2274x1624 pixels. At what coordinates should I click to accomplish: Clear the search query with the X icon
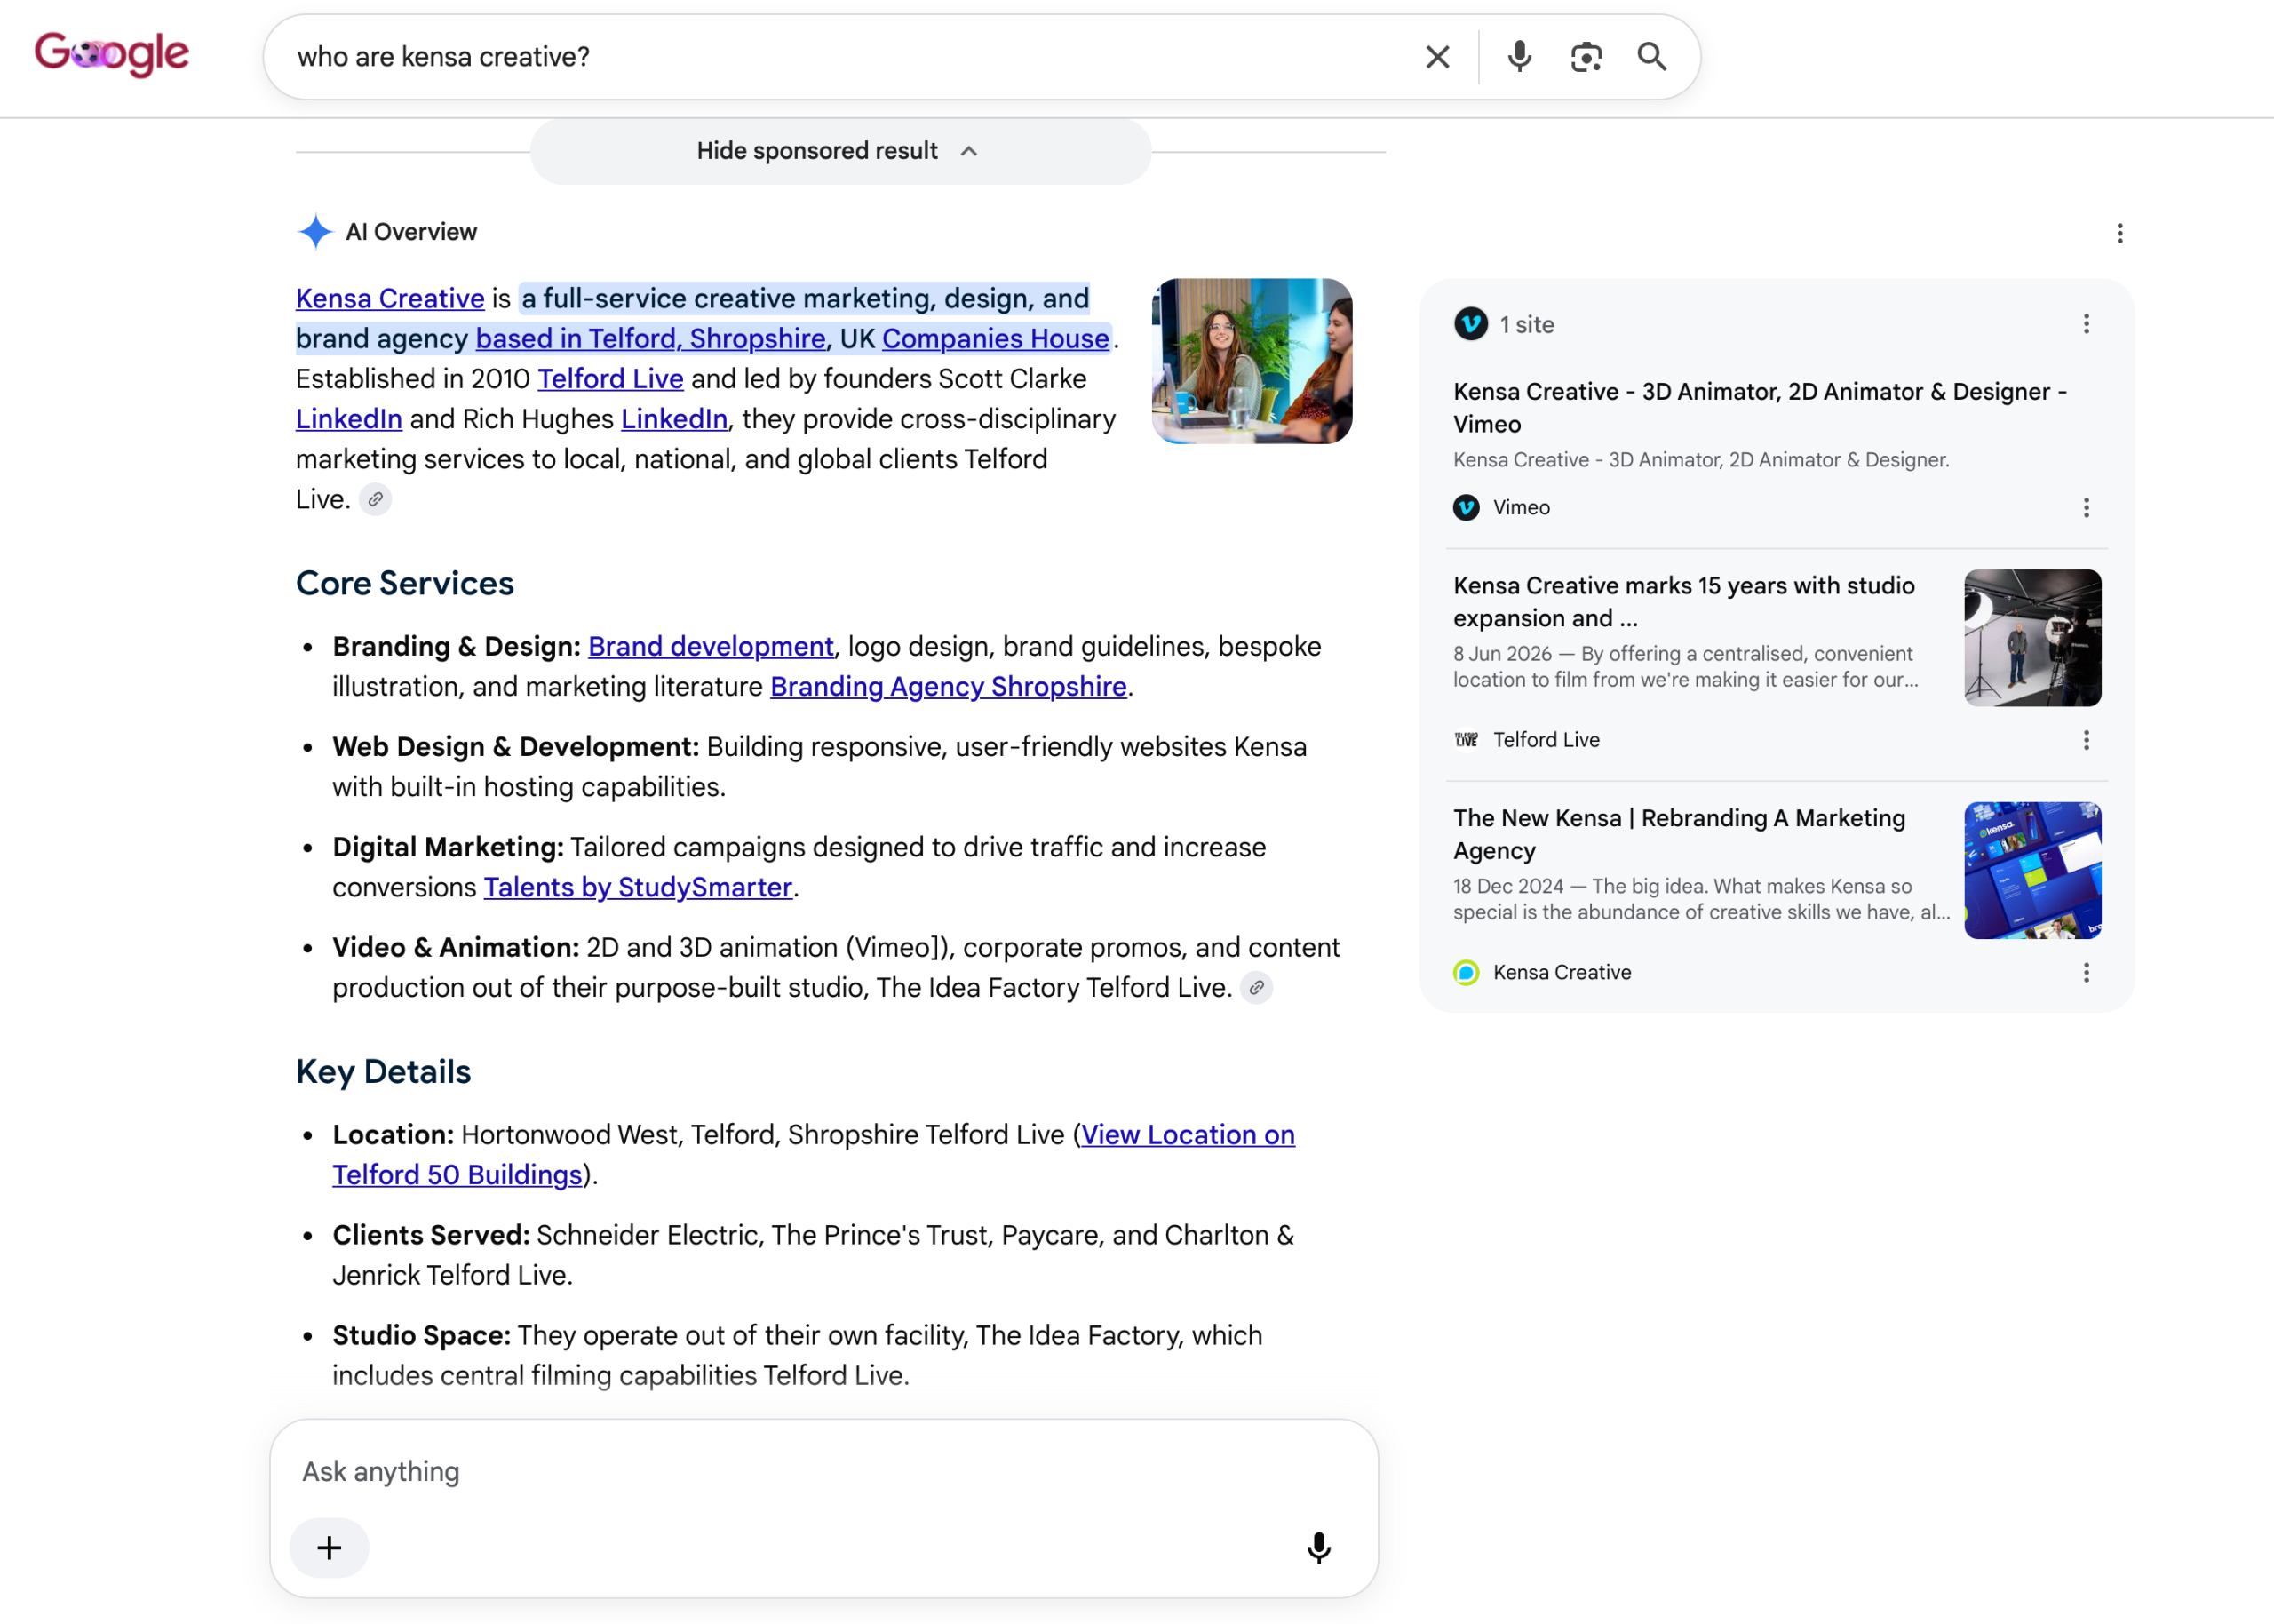coord(1437,57)
